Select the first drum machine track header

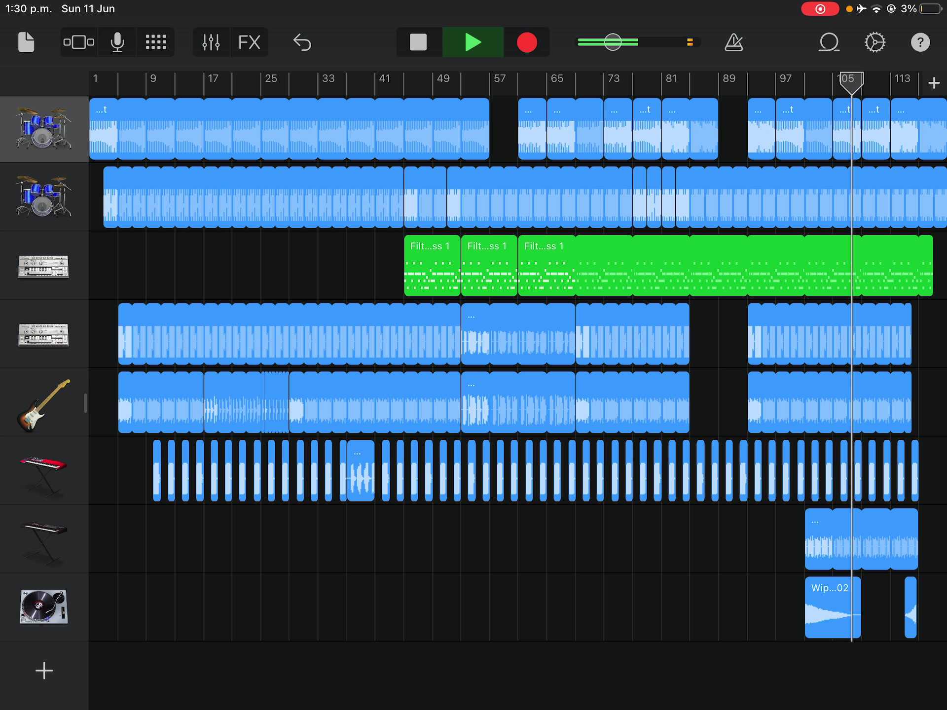44,266
